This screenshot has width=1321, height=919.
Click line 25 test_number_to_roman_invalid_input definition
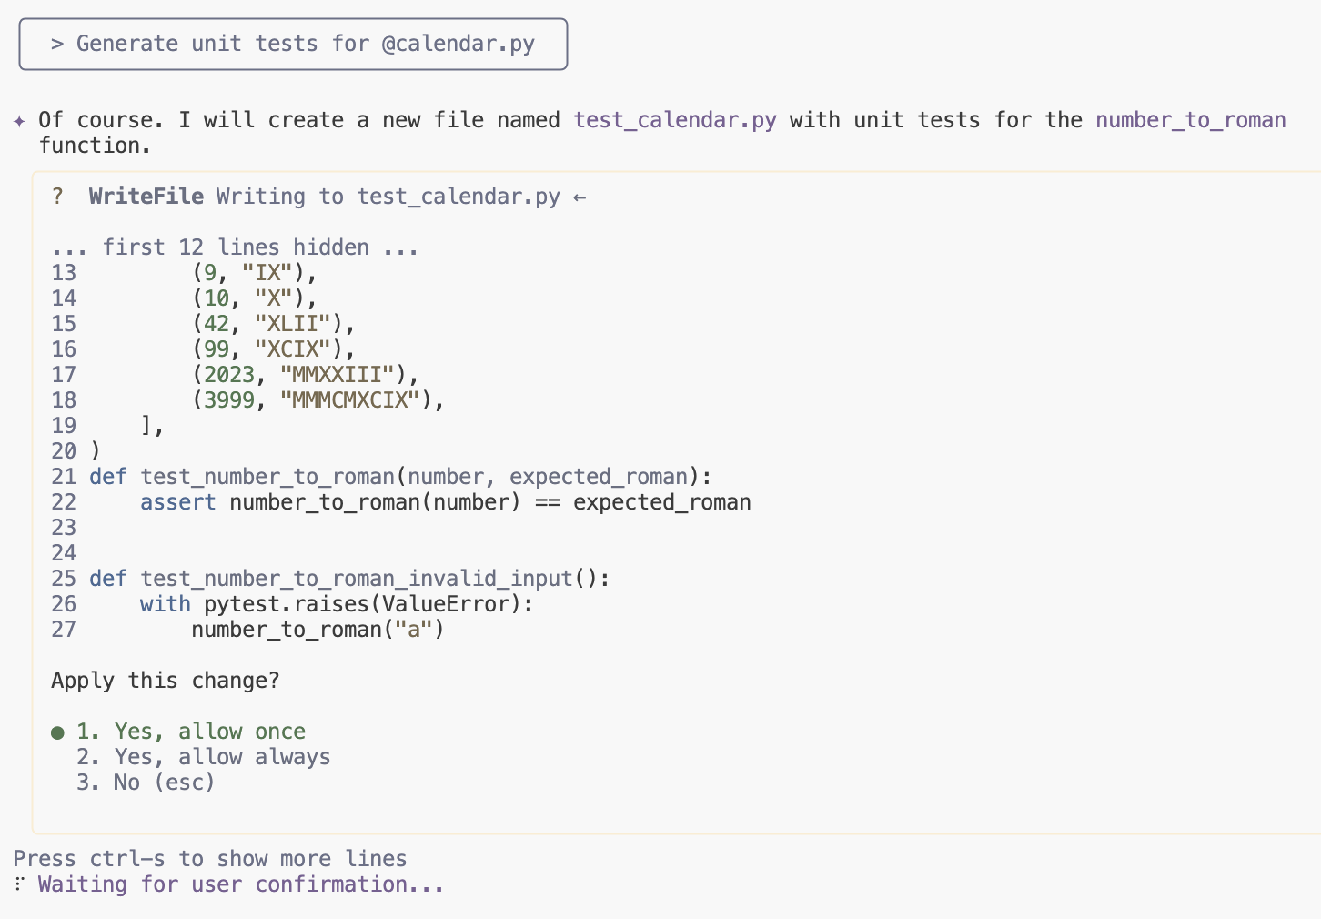click(x=349, y=579)
